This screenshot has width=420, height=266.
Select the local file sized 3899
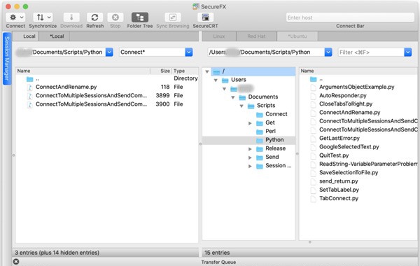click(107, 96)
